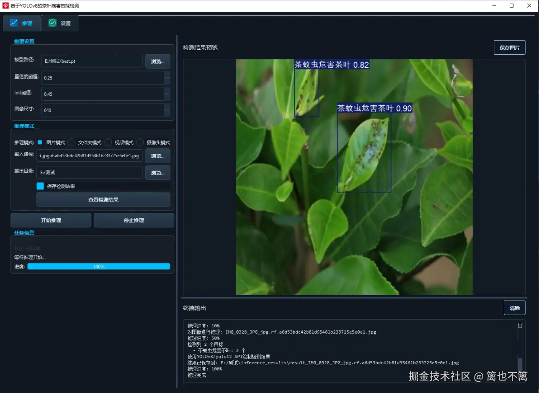Screen dimensions: 539x393
Task: Decrease 图像尺寸 with the down stepper
Action: (x=167, y=113)
